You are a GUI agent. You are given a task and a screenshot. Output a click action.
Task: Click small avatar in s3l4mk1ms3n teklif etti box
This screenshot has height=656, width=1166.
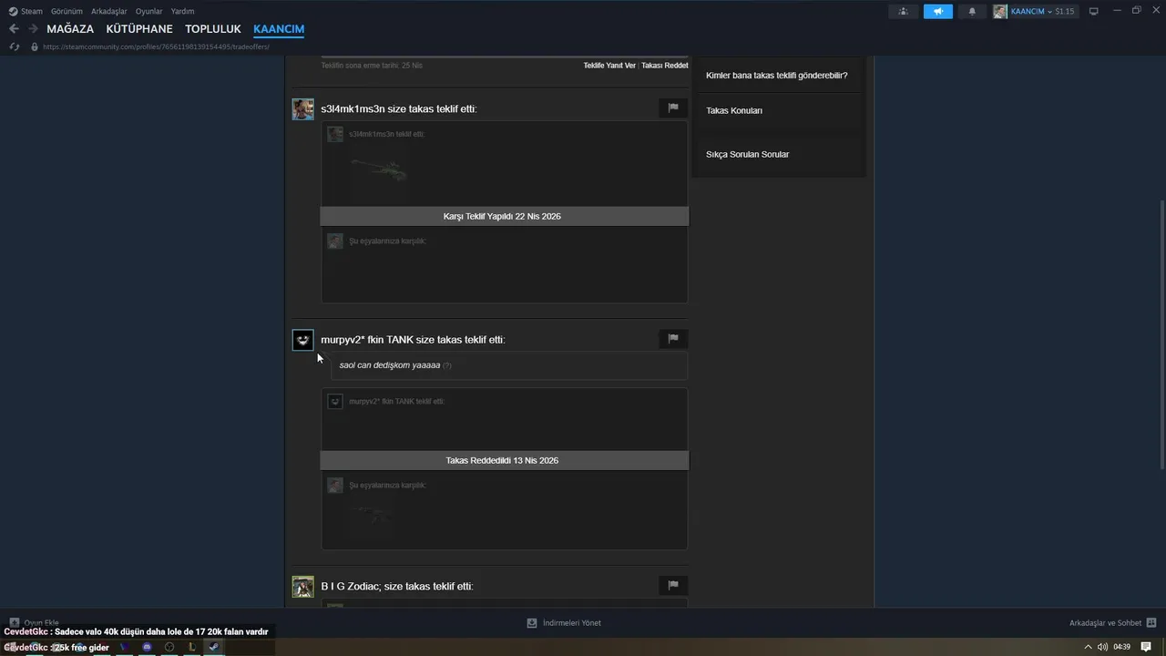click(x=335, y=134)
